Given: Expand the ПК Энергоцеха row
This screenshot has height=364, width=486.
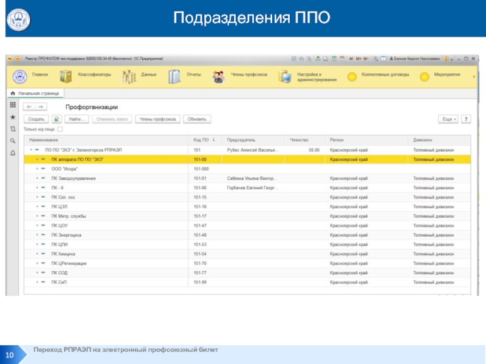Looking at the screenshot, I should click(36, 235).
